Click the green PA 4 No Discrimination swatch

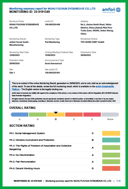click(111, 155)
